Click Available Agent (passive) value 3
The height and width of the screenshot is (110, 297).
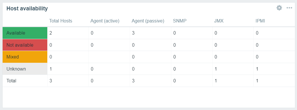point(133,33)
